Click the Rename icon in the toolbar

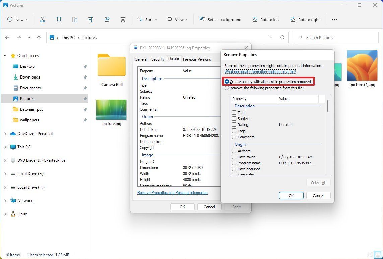tap(91, 19)
